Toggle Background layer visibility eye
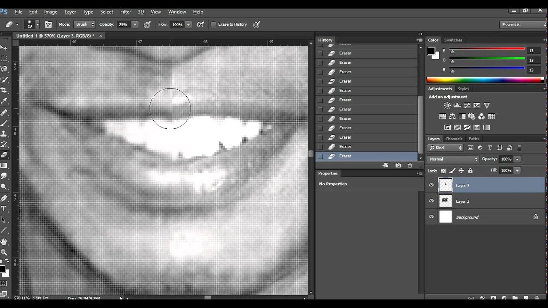Viewport: 548px width, 308px height. click(x=431, y=217)
